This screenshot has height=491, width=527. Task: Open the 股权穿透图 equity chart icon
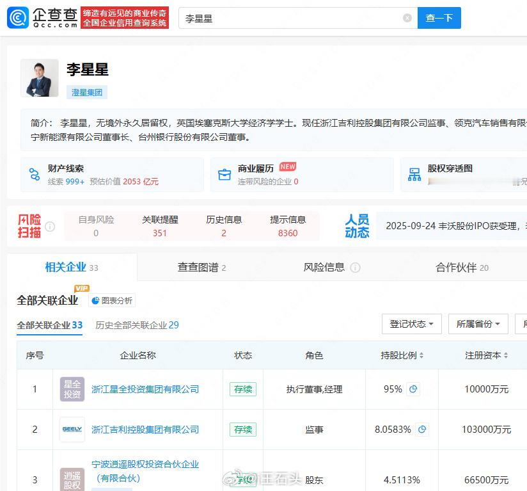(x=414, y=175)
